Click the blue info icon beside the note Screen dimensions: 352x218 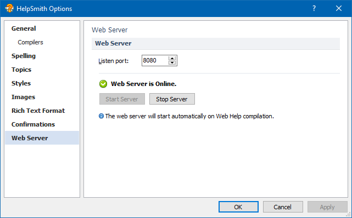coord(101,116)
